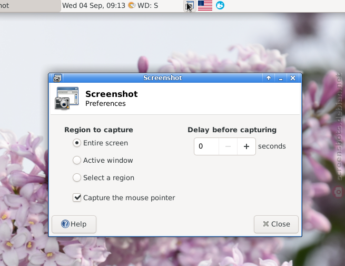Click the blue round mouse icon in panel
345x266 pixels.
220,5
